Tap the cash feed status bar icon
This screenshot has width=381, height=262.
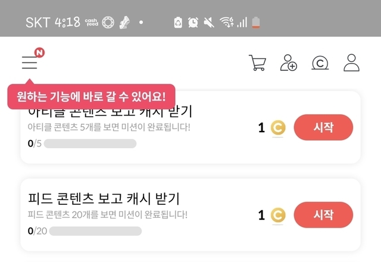(91, 23)
